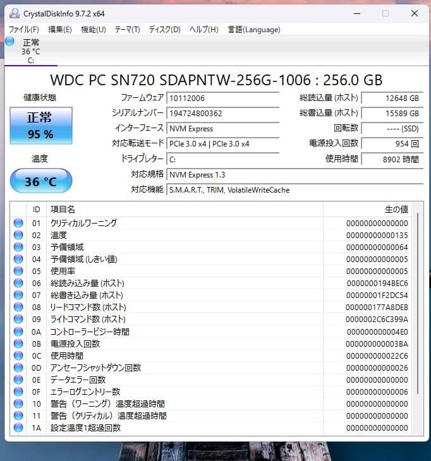Click status orb of row 1A 設定温度1超過回数
This screenshot has height=461, width=431.
click(x=18, y=428)
